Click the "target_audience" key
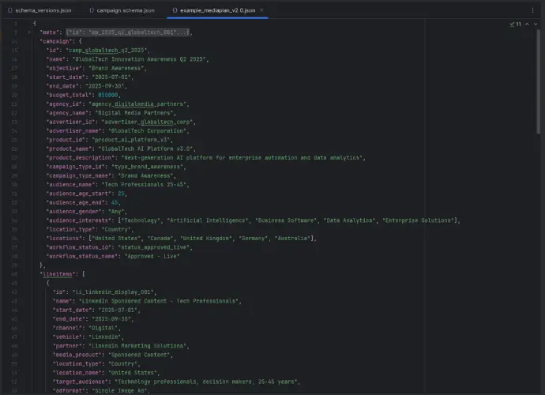Viewport: 545px width, 395px height. [x=81, y=382]
